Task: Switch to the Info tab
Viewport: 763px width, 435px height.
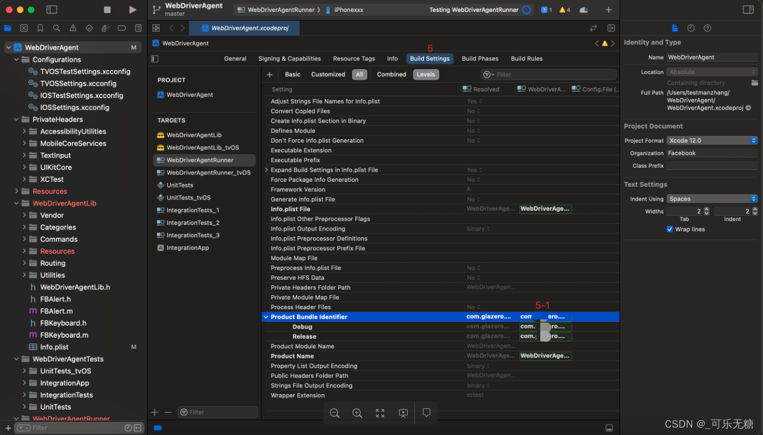Action: [x=392, y=58]
